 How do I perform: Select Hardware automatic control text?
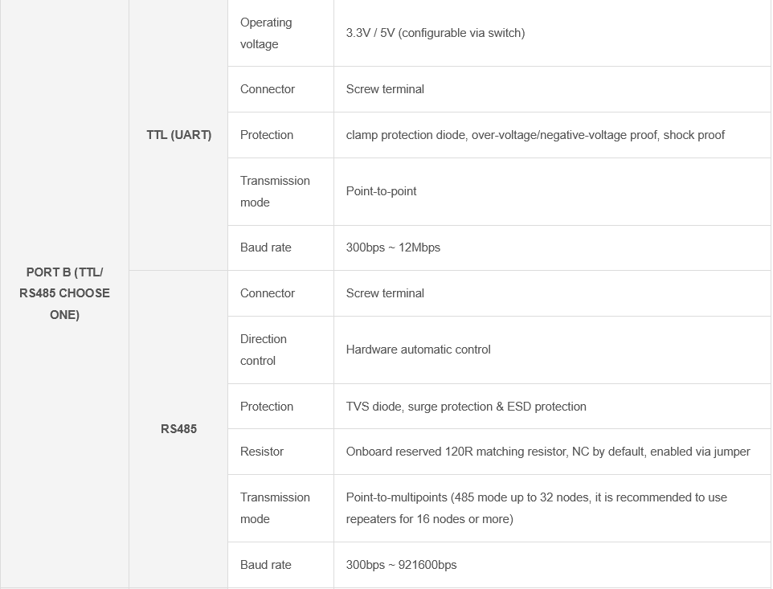[x=418, y=350]
